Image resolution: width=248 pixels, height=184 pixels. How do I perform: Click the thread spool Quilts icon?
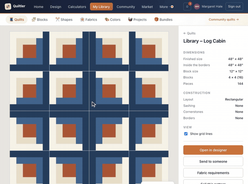[x=11, y=19]
